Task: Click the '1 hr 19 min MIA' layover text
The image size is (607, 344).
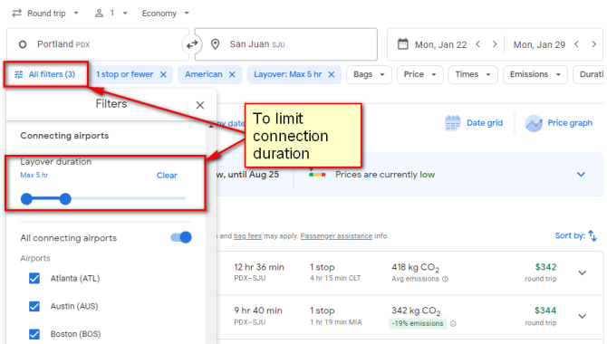Action: click(335, 322)
